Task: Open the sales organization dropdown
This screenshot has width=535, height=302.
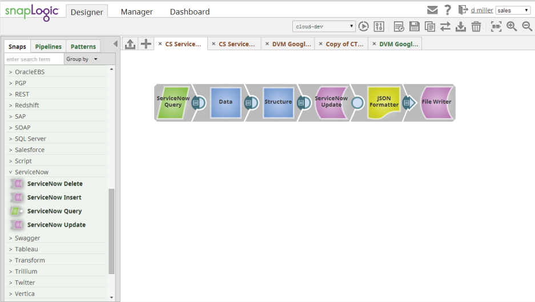Action: pos(513,10)
